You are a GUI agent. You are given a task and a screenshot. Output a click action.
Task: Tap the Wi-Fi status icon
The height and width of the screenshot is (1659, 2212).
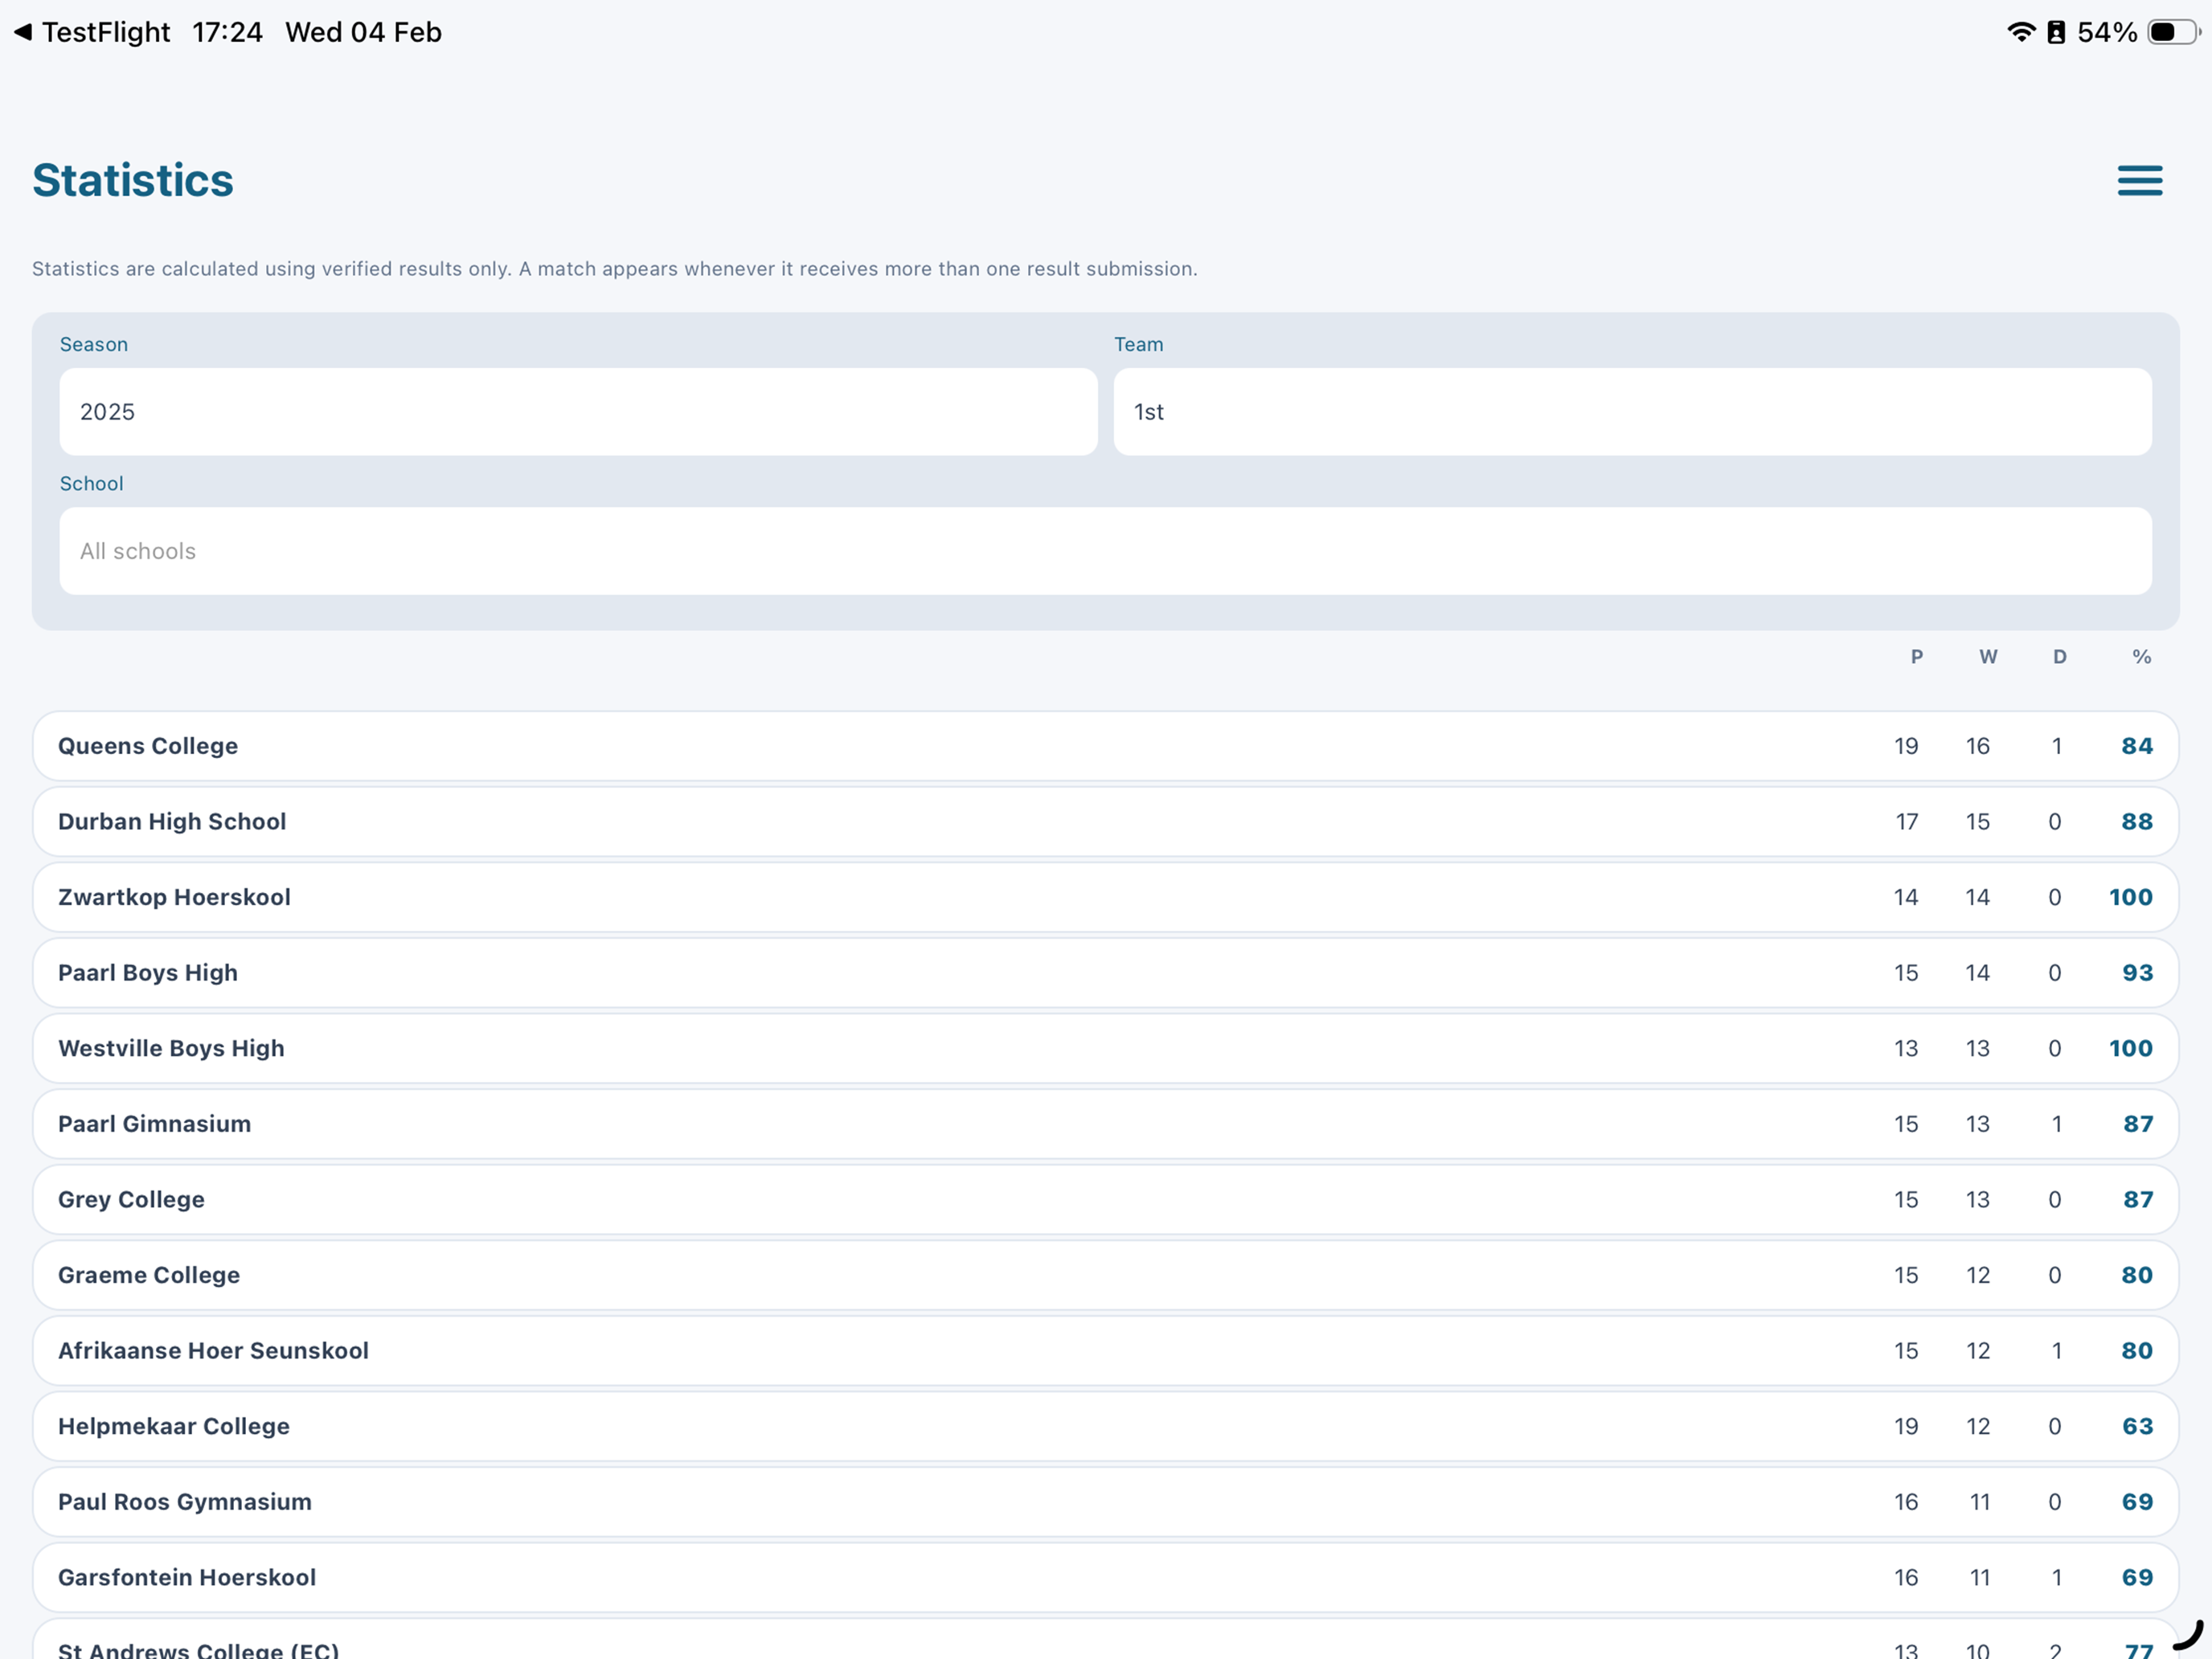pyautogui.click(x=2021, y=32)
